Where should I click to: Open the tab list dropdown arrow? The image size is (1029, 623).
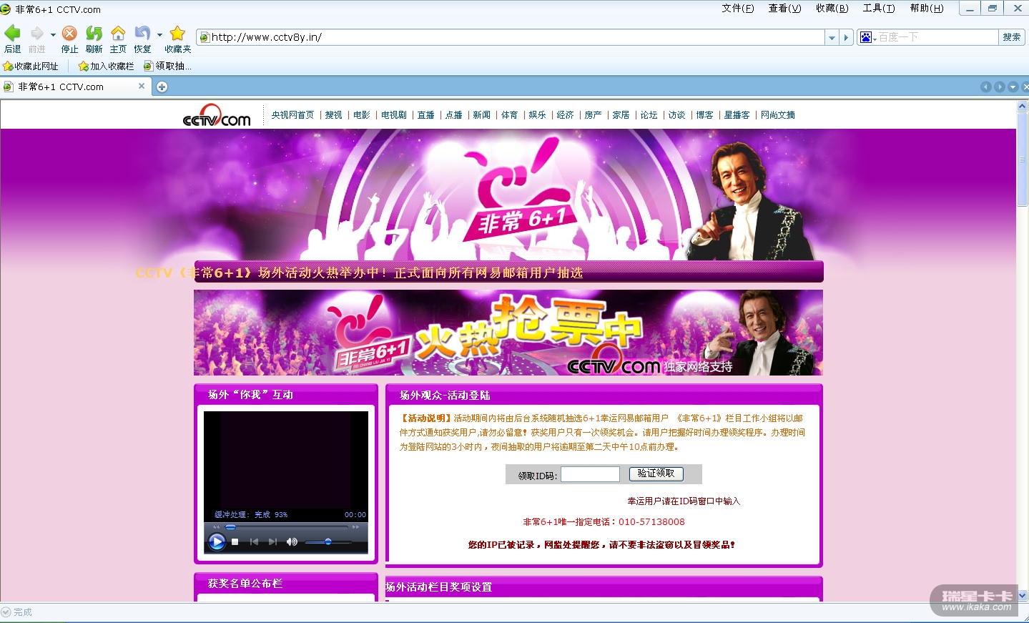(1013, 87)
